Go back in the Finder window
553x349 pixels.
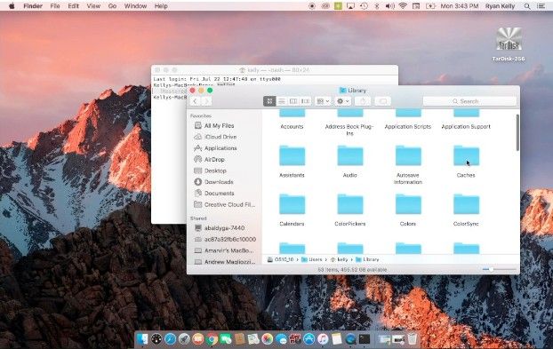point(195,101)
